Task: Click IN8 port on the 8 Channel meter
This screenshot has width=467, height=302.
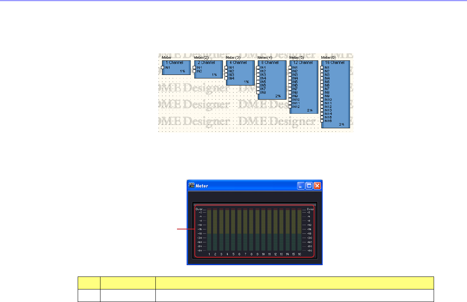Action: (258, 93)
